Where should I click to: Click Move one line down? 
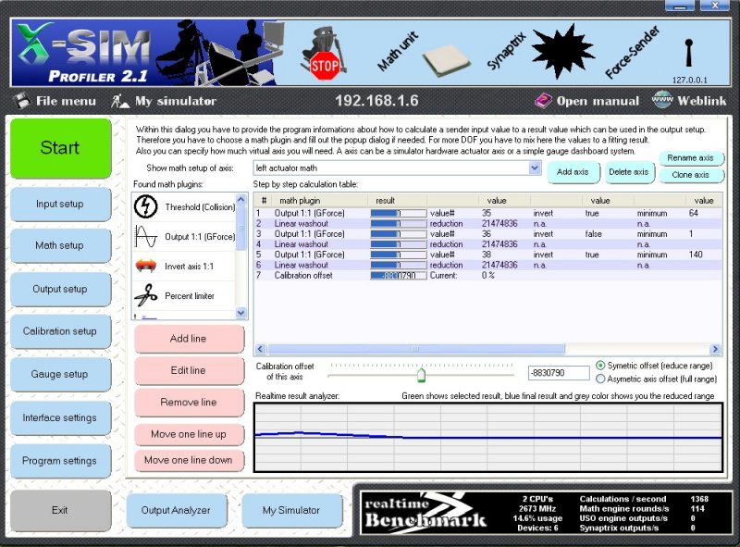click(189, 460)
